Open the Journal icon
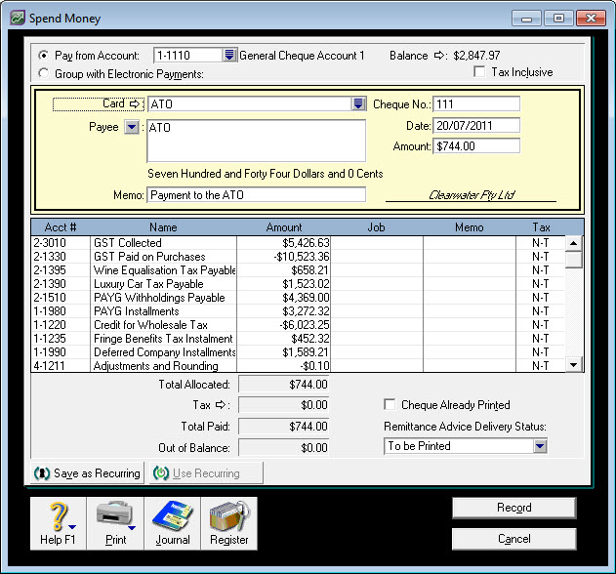This screenshot has height=574, width=616. point(172,516)
